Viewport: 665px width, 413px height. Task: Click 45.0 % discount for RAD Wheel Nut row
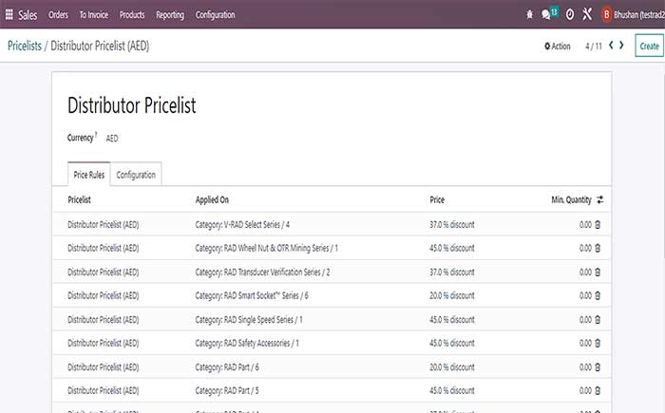[451, 248]
